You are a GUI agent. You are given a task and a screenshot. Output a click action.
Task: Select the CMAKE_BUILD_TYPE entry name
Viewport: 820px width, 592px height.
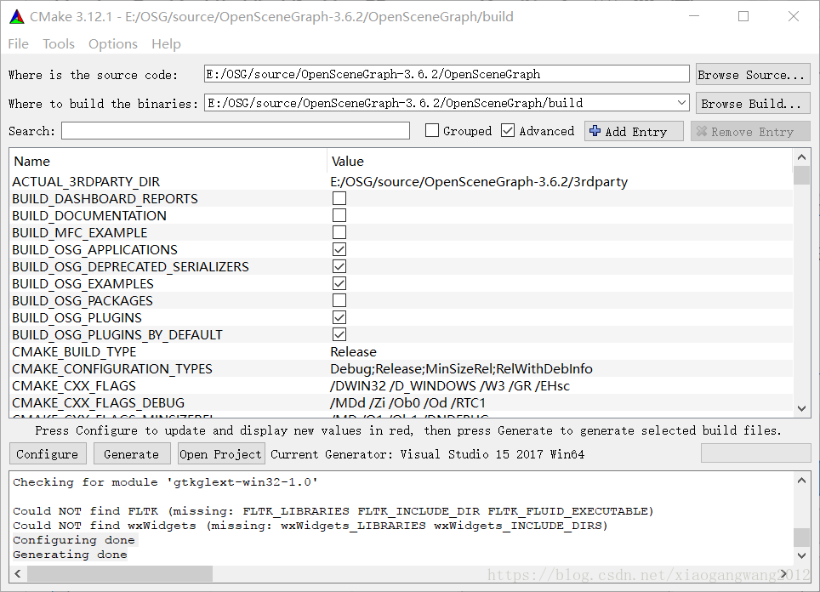click(x=74, y=351)
